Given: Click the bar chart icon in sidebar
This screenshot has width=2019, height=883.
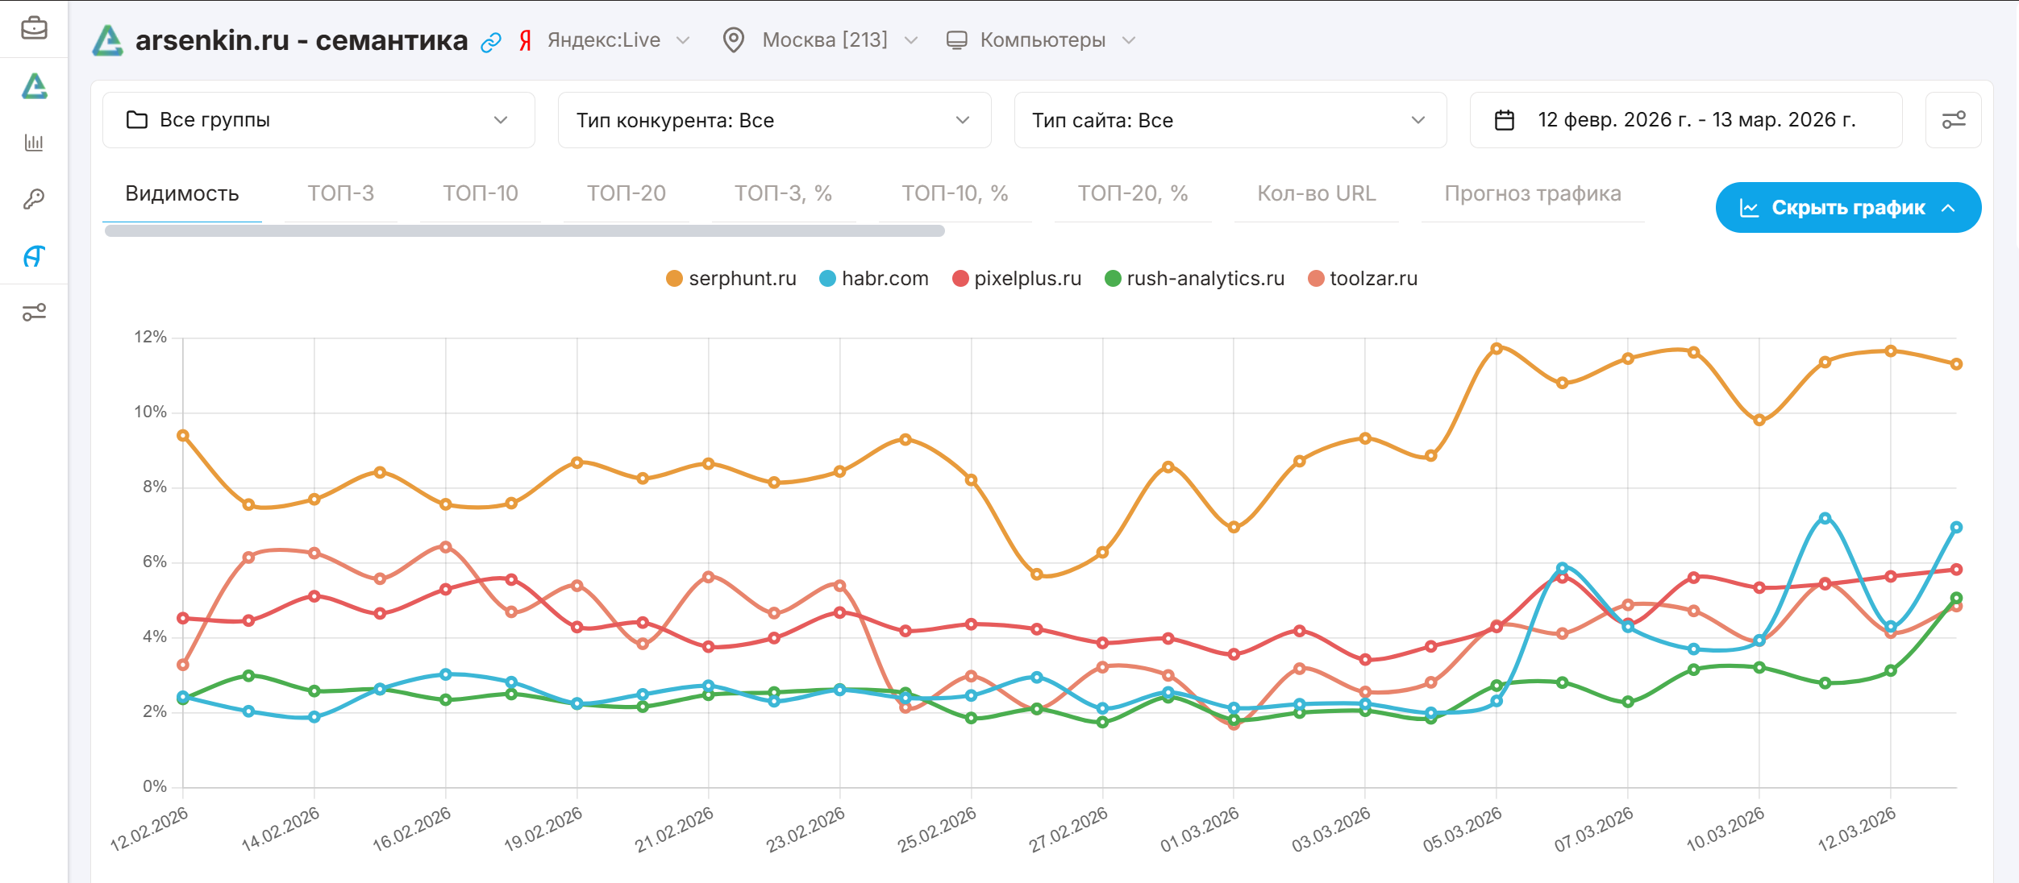Looking at the screenshot, I should click(x=34, y=143).
